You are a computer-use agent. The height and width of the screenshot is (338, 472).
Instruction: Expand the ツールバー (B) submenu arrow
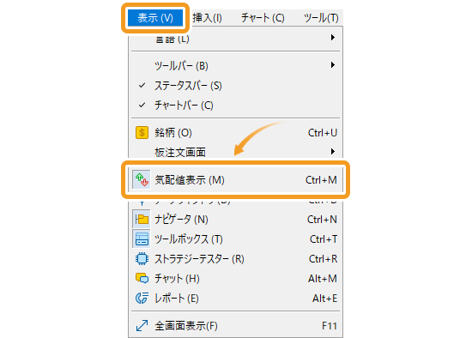333,65
